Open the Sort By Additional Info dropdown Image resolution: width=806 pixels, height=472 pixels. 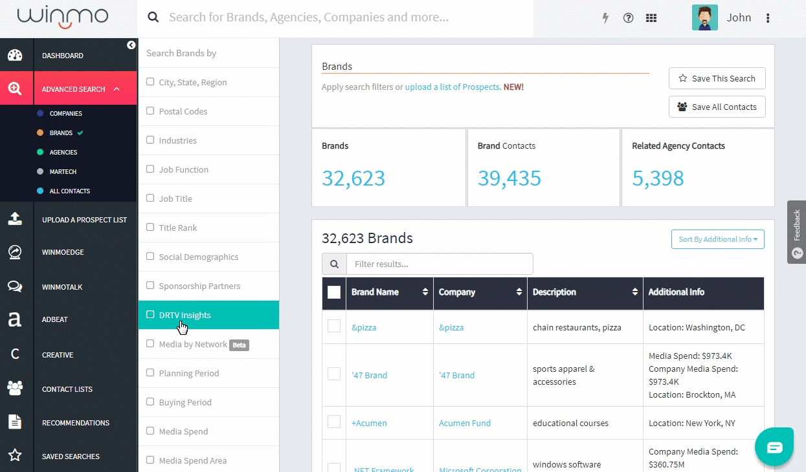point(718,239)
